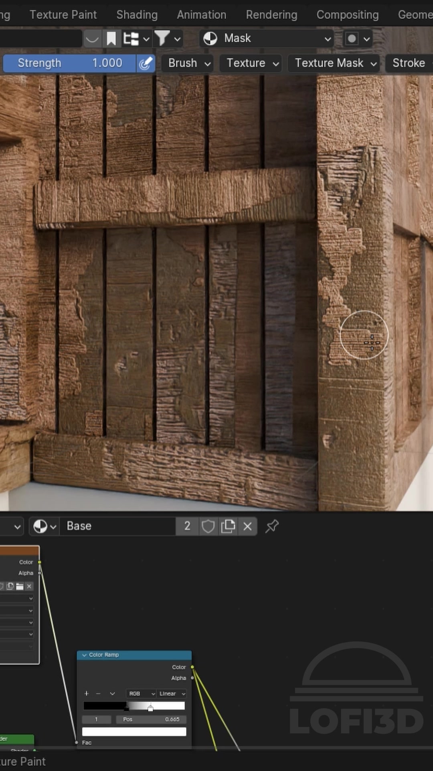Click the material user count 2

(187, 526)
